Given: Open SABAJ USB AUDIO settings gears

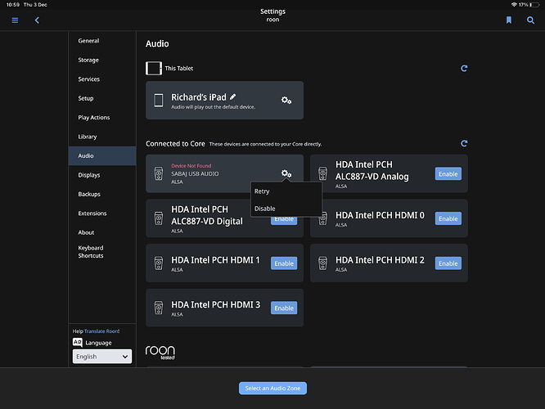Looking at the screenshot, I should [286, 173].
